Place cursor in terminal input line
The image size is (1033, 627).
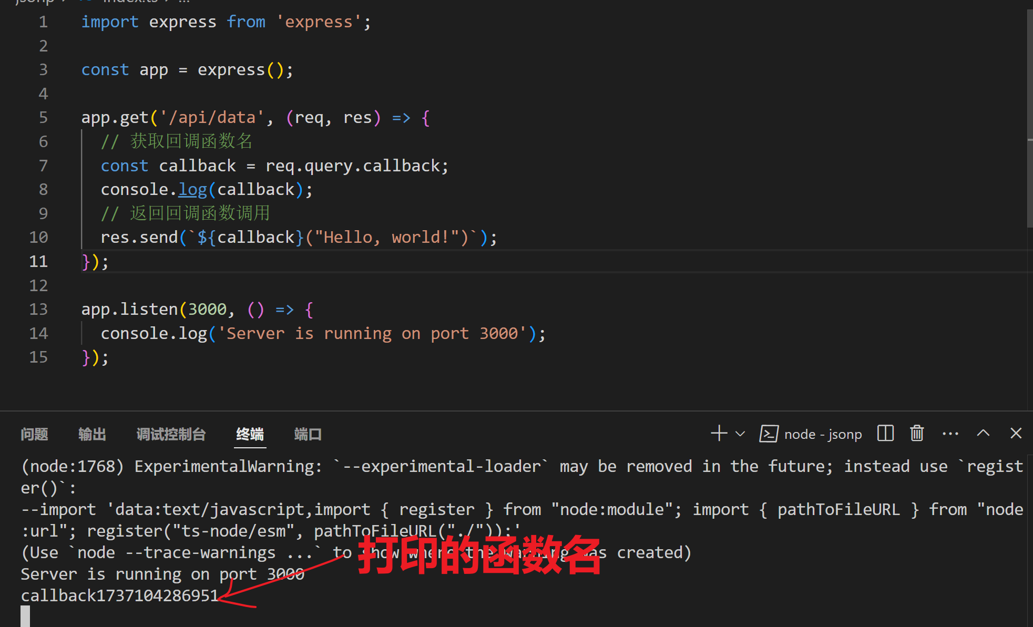point(25,616)
